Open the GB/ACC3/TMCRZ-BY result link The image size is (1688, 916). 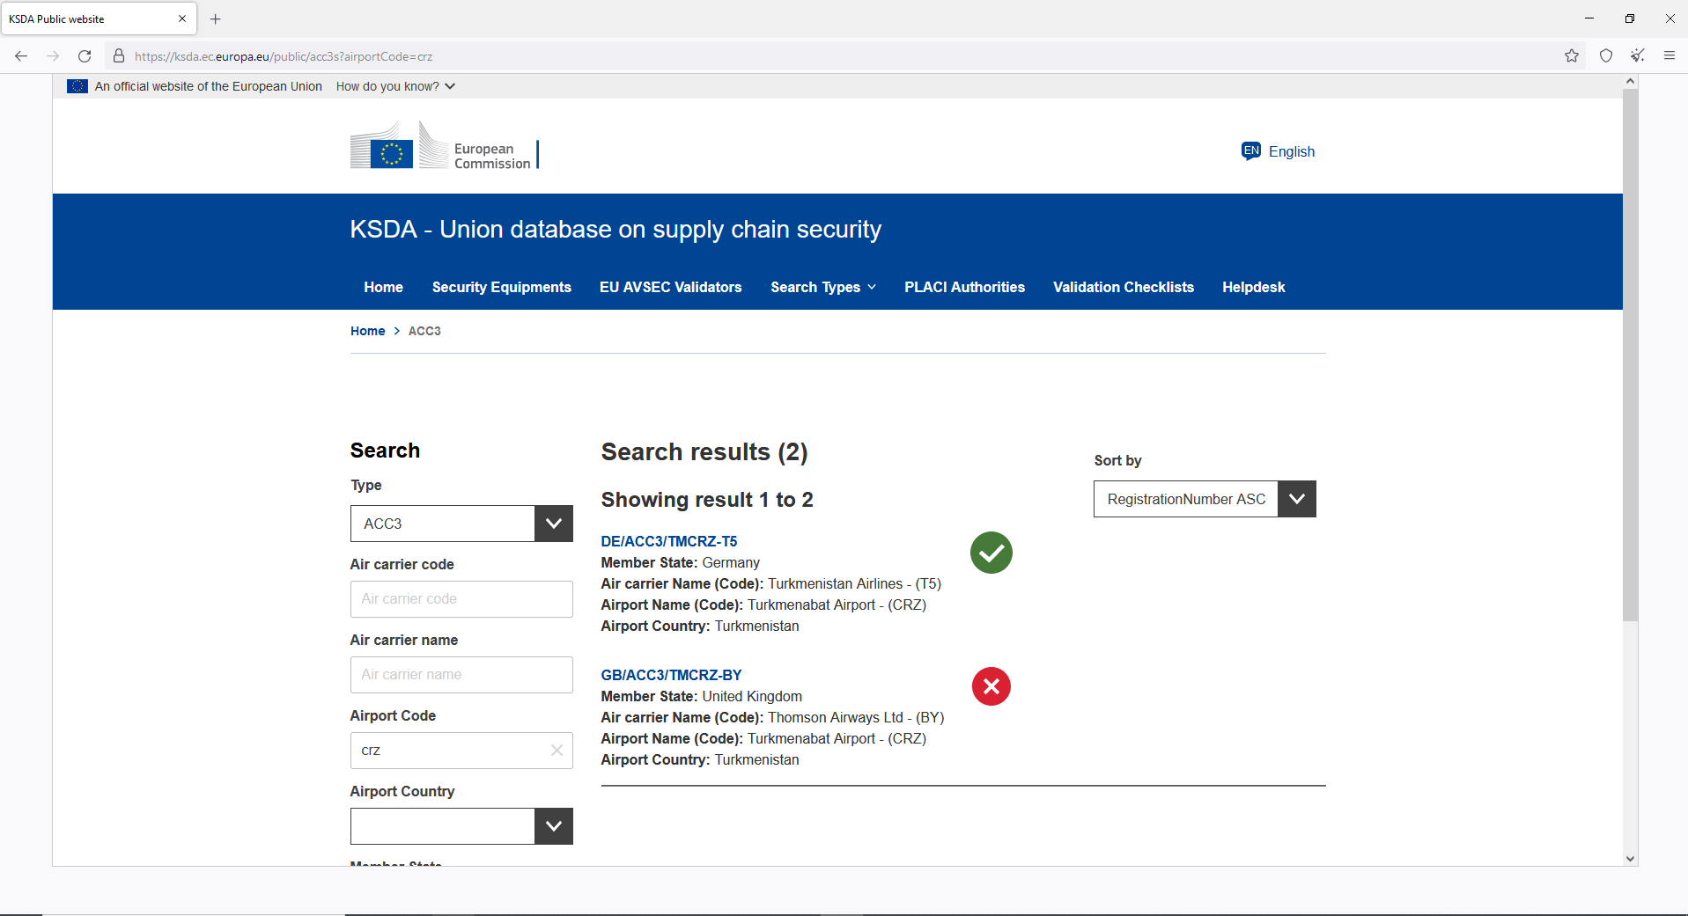671,675
